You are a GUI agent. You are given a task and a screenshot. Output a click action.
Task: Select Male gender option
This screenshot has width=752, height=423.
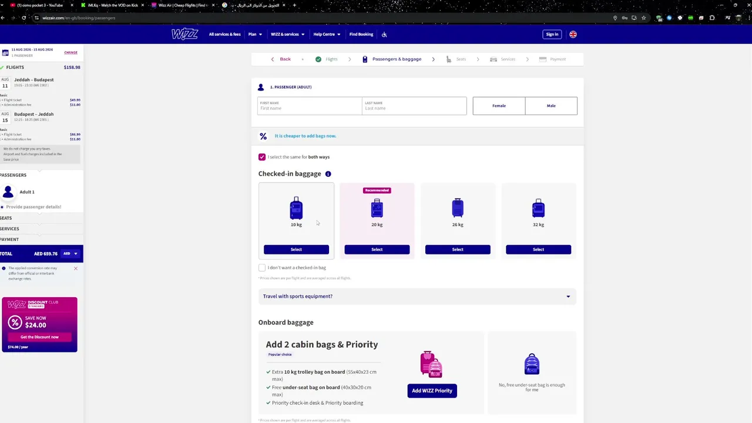coord(551,106)
